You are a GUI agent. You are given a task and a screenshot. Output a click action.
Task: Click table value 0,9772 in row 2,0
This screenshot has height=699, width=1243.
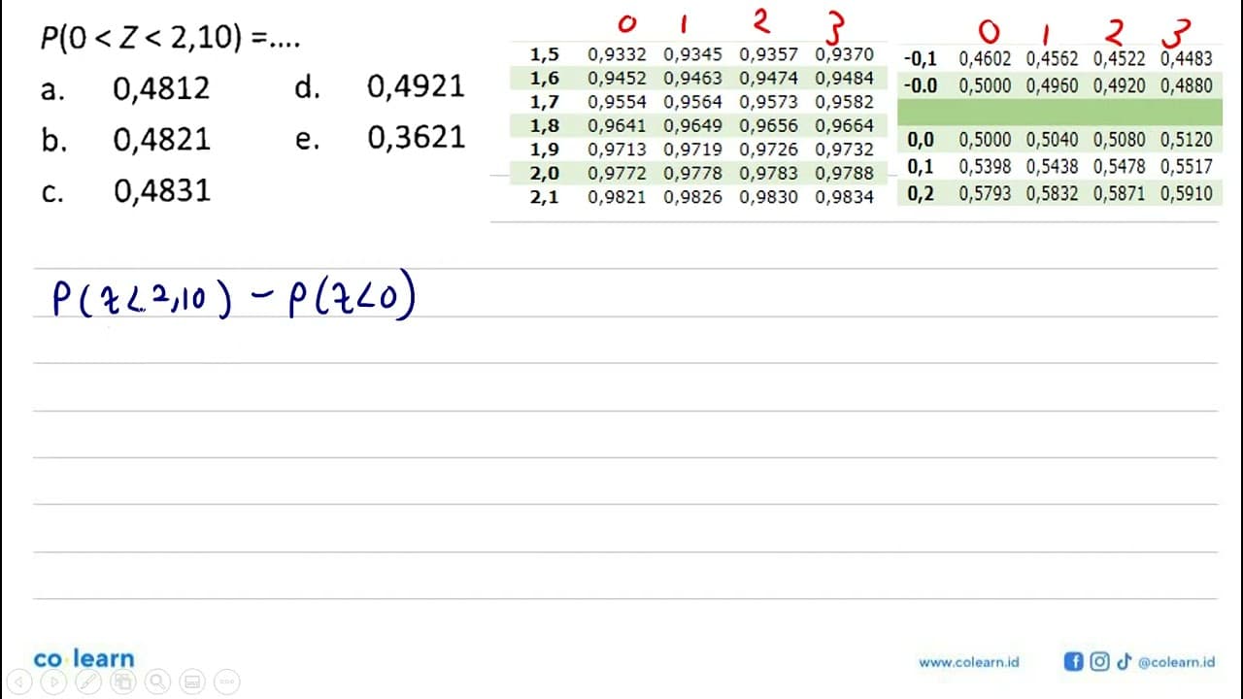point(617,173)
